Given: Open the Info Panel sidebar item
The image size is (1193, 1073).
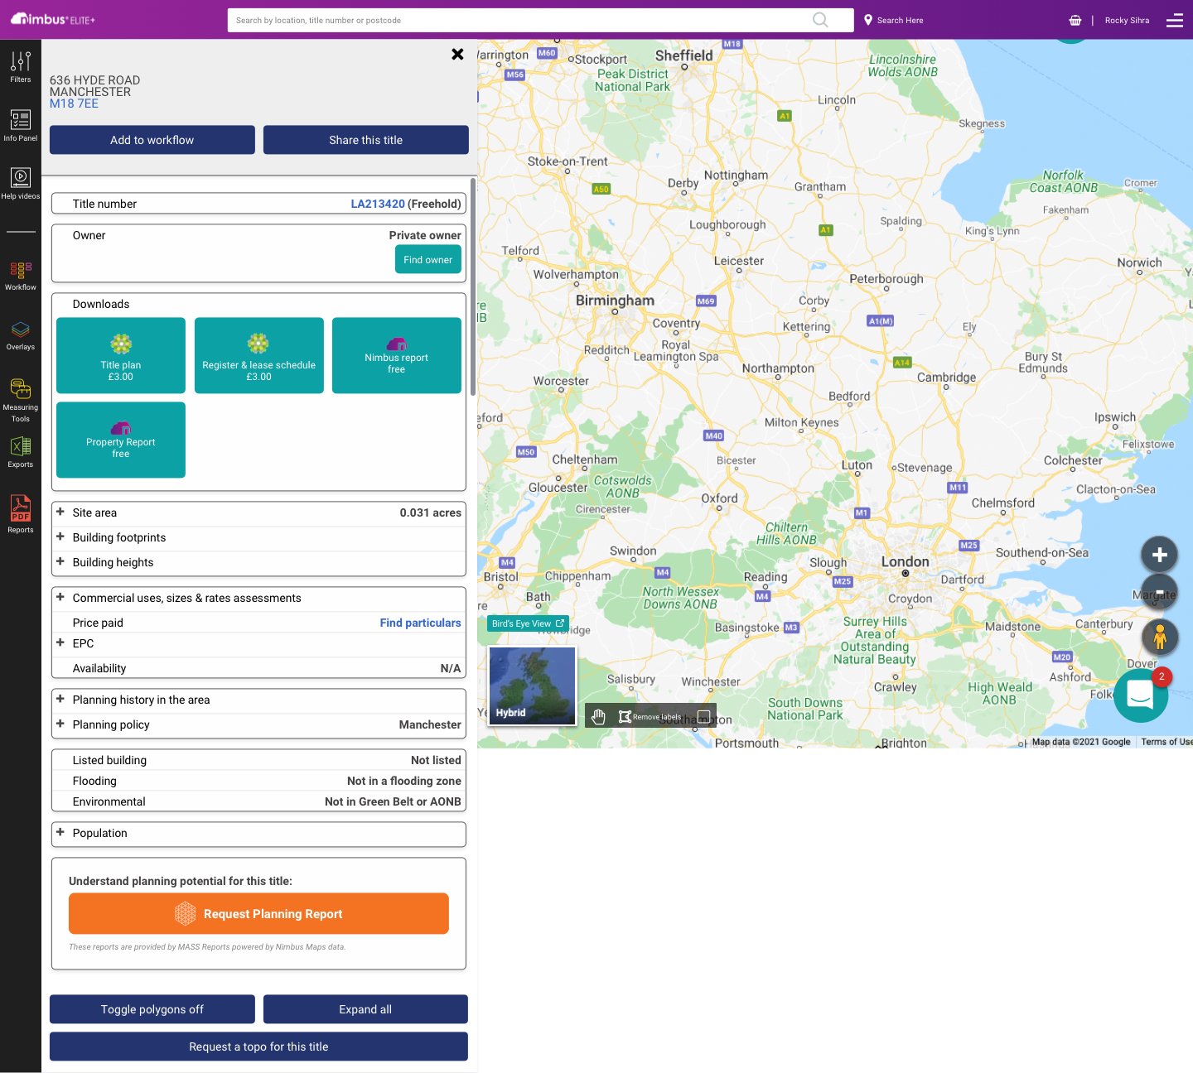Looking at the screenshot, I should pyautogui.click(x=21, y=126).
